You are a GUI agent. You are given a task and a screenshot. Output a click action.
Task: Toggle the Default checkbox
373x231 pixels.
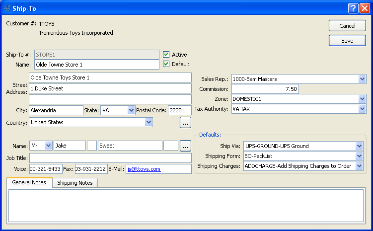click(x=166, y=64)
